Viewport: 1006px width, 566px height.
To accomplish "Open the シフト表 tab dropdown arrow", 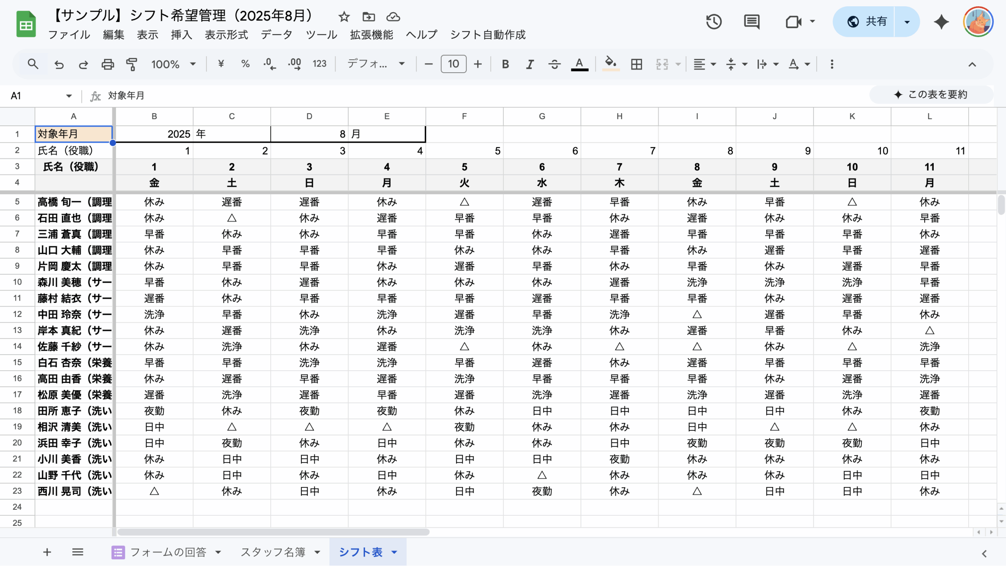I will click(x=394, y=552).
